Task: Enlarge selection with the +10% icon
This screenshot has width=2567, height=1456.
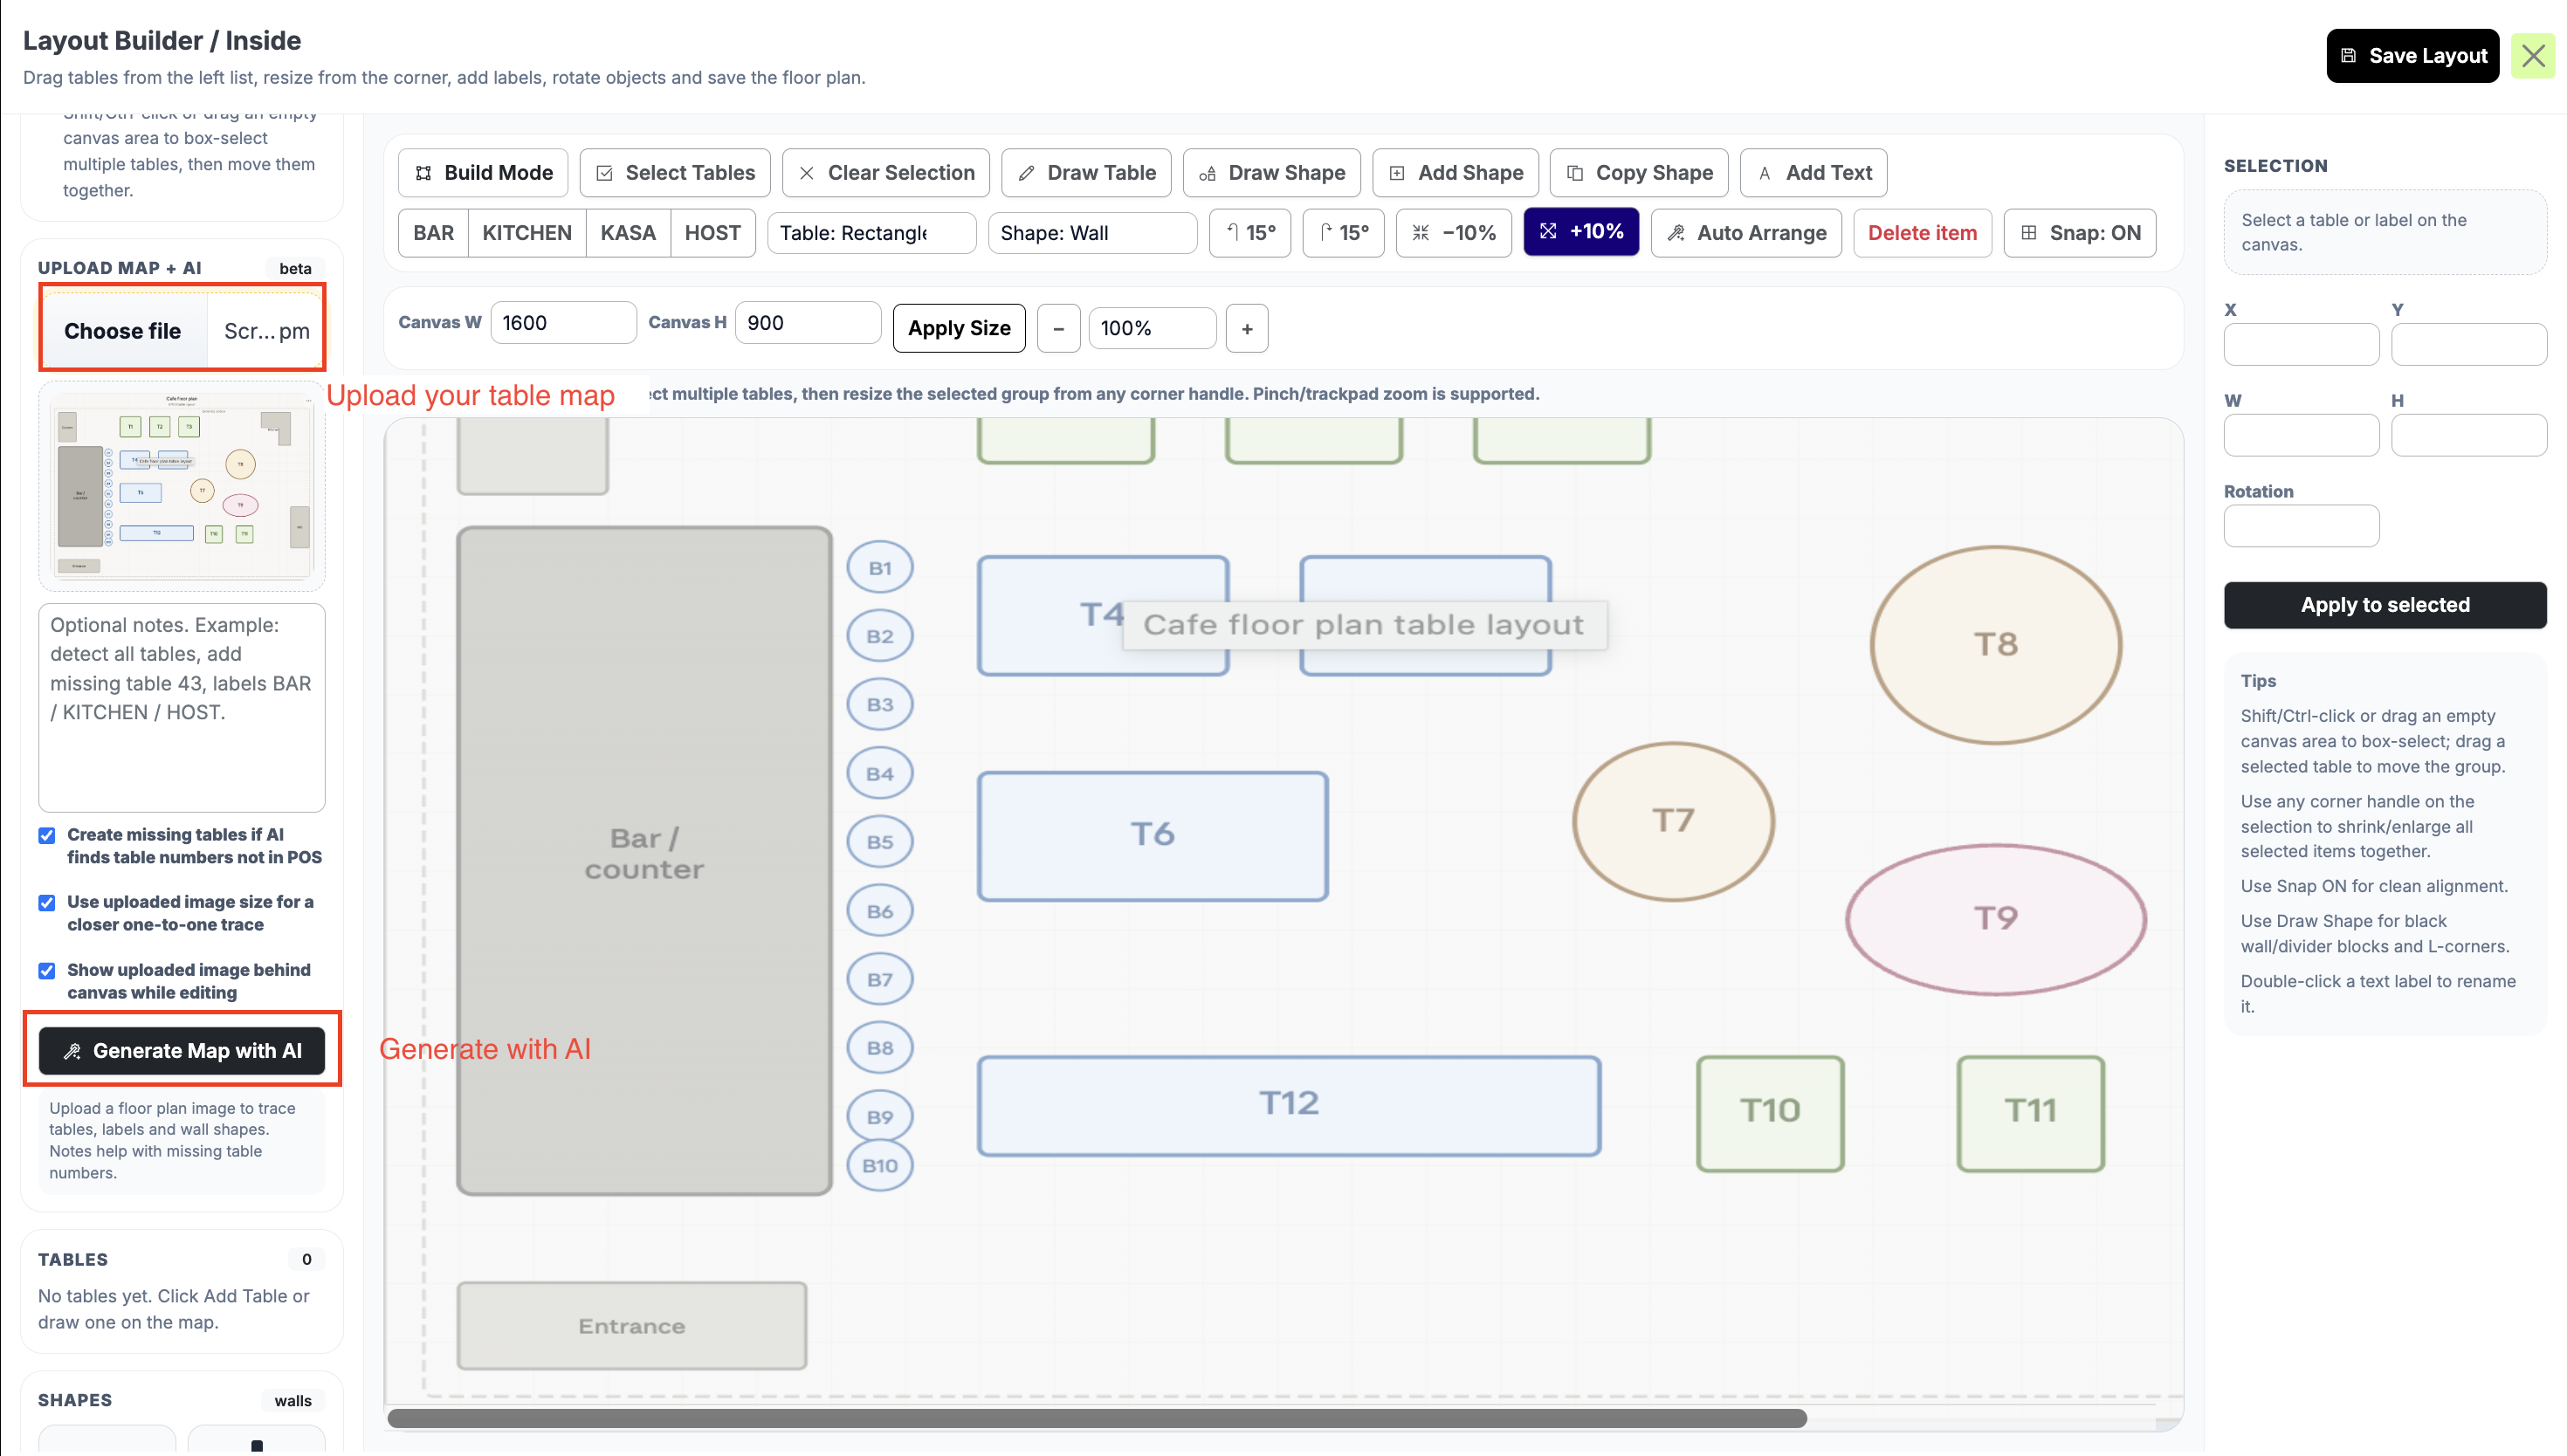Action: click(1548, 231)
